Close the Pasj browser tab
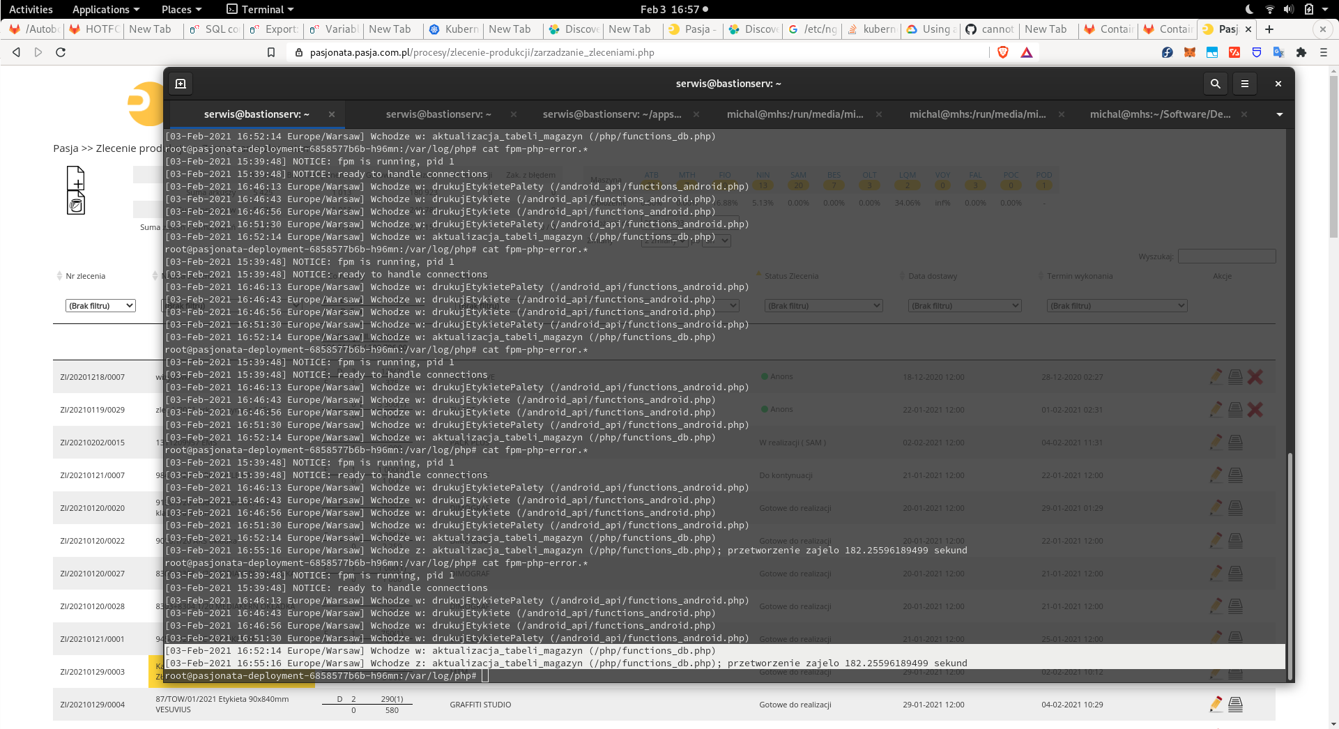 [1248, 29]
